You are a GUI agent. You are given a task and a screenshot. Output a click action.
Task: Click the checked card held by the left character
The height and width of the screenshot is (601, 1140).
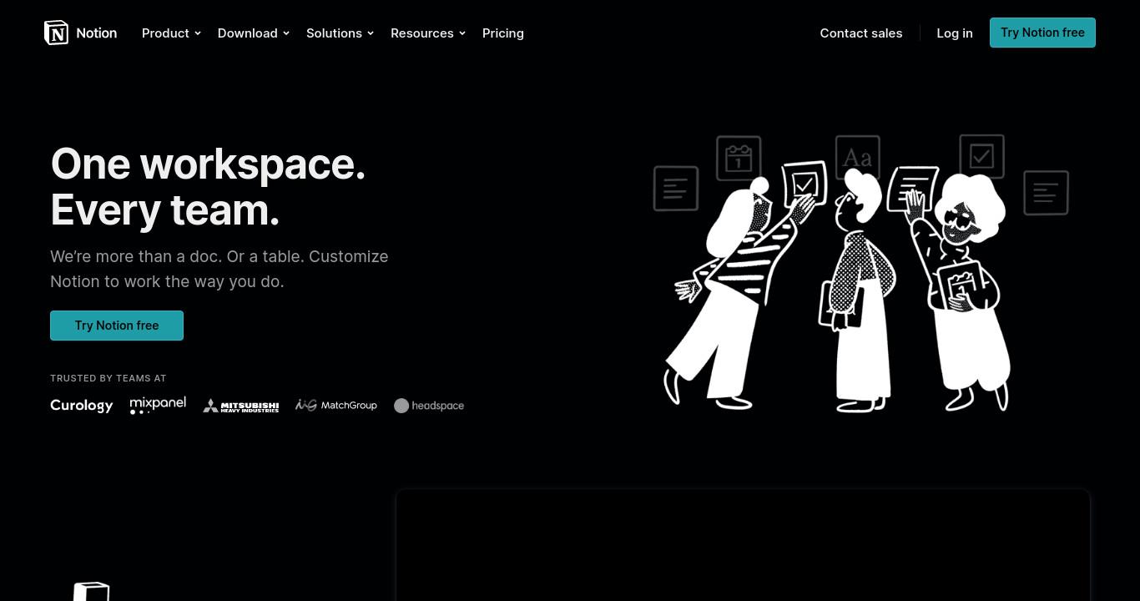(x=805, y=184)
